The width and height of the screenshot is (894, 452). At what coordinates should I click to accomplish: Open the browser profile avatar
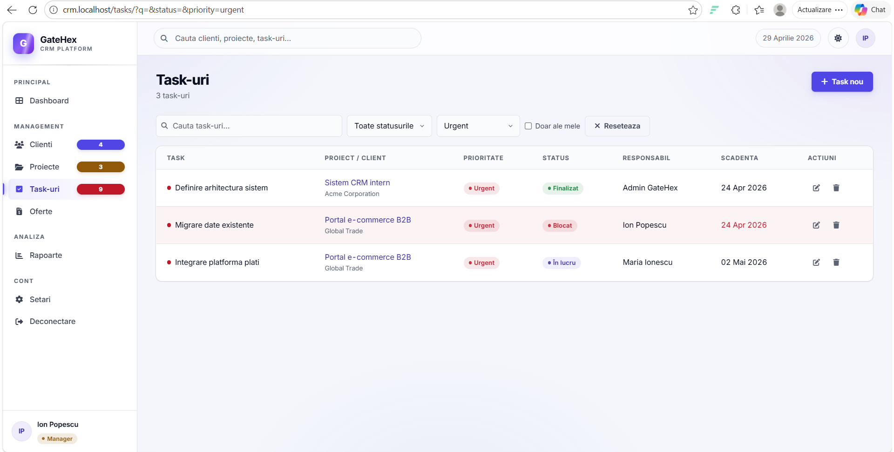[x=780, y=10]
